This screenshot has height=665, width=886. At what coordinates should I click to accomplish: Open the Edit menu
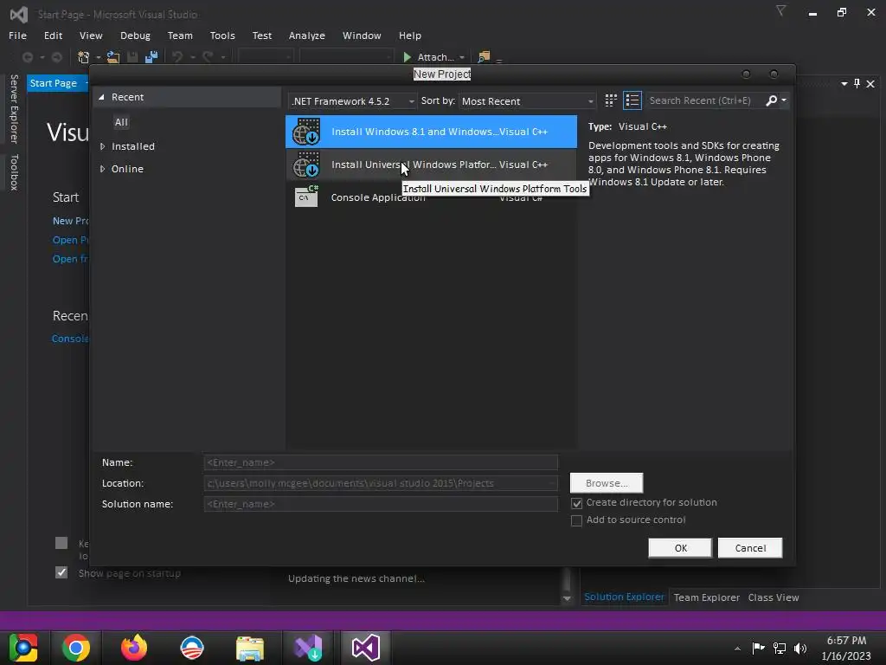pos(53,35)
